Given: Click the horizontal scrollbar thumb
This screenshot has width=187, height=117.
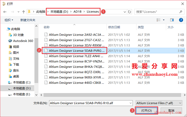Looking at the screenshot, I should click(x=112, y=95).
